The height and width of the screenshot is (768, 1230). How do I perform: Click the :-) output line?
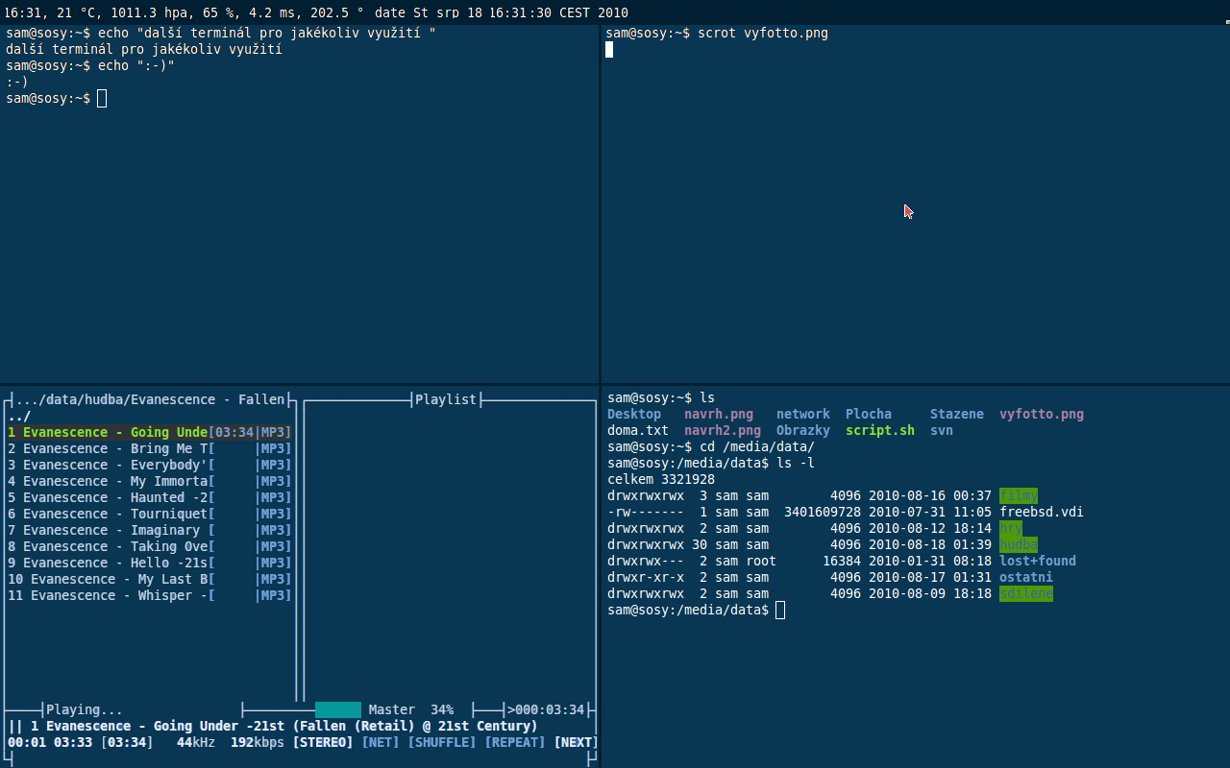17,82
